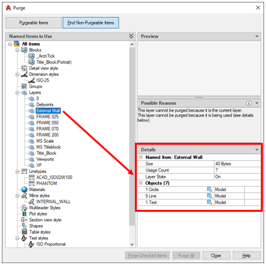
Task: Click the Materials sphere icon
Action: (x=24, y=189)
